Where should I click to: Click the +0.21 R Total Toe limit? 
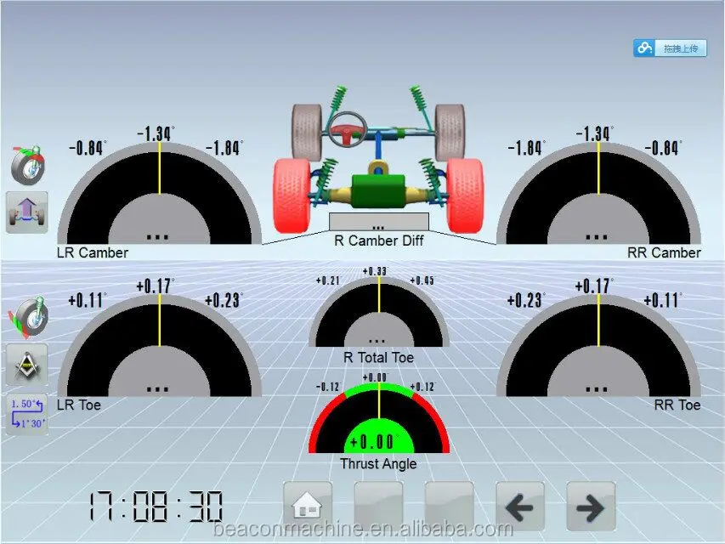tap(328, 280)
